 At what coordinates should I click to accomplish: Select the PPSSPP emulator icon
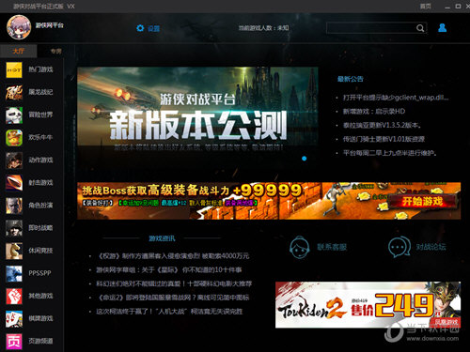click(x=14, y=273)
